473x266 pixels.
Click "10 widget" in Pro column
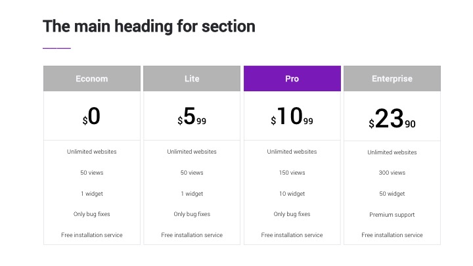(x=292, y=194)
